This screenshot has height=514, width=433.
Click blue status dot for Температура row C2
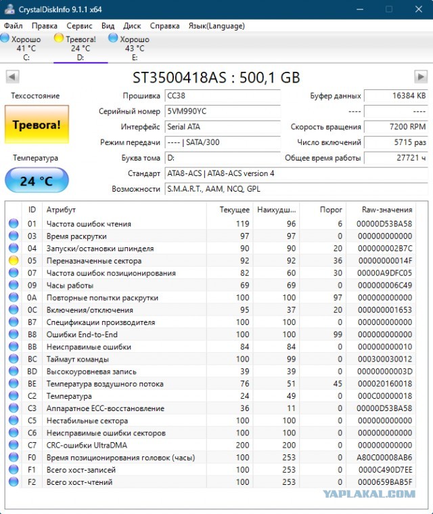14,395
